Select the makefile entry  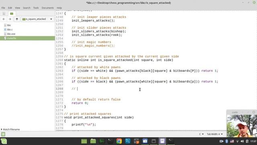point(27,38)
